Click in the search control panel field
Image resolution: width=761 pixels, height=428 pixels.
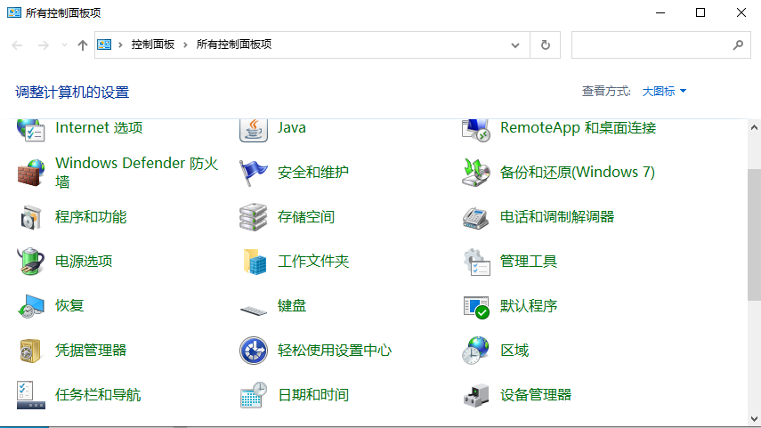pos(661,45)
